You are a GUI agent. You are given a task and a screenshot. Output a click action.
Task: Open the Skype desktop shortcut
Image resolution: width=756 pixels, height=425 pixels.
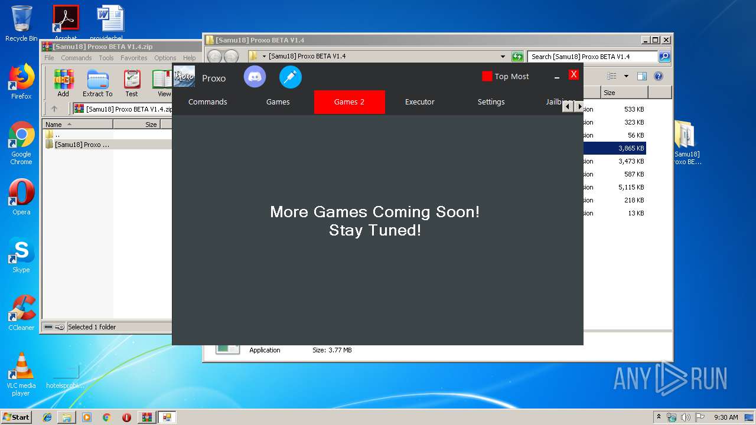pyautogui.click(x=21, y=255)
